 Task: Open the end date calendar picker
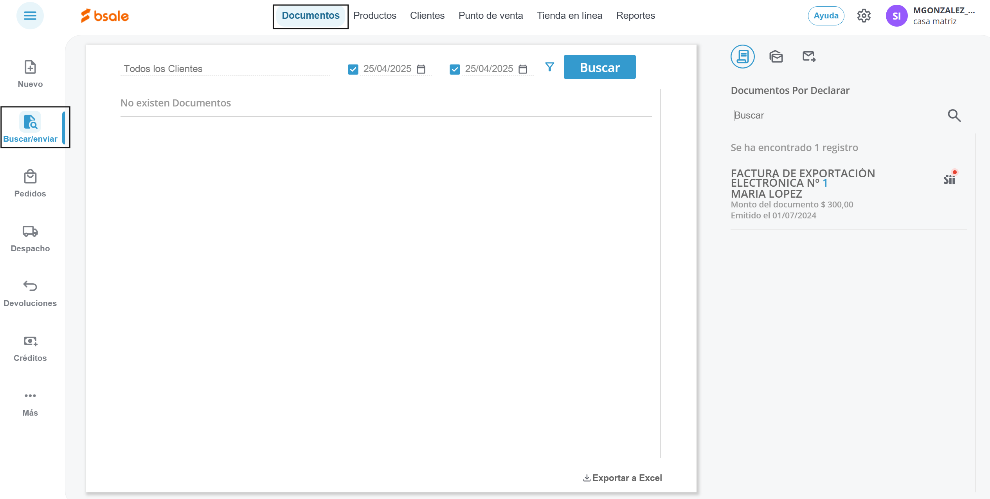523,69
